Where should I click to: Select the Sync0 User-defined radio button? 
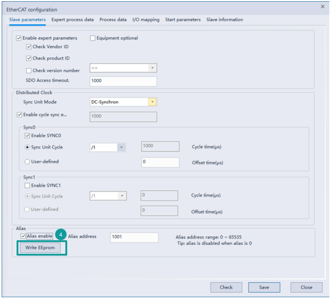[28, 162]
